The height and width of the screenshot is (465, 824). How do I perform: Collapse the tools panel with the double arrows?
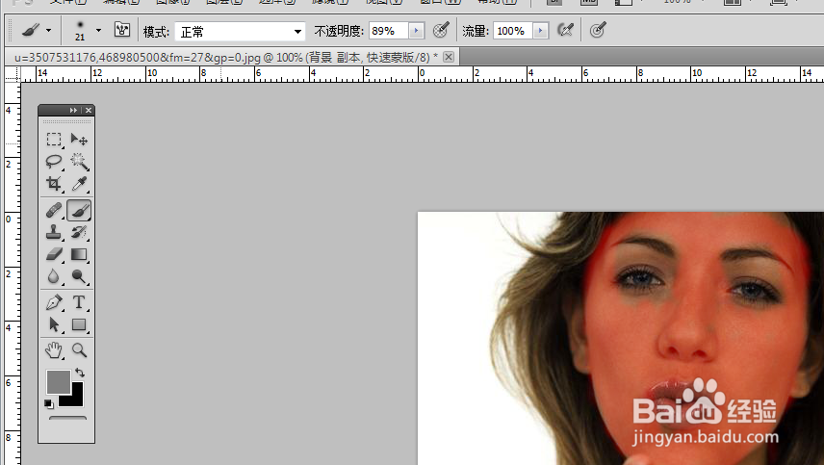(x=73, y=110)
